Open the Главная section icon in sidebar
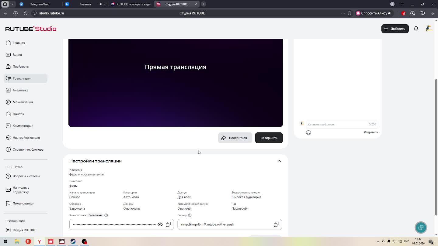 coord(8,43)
